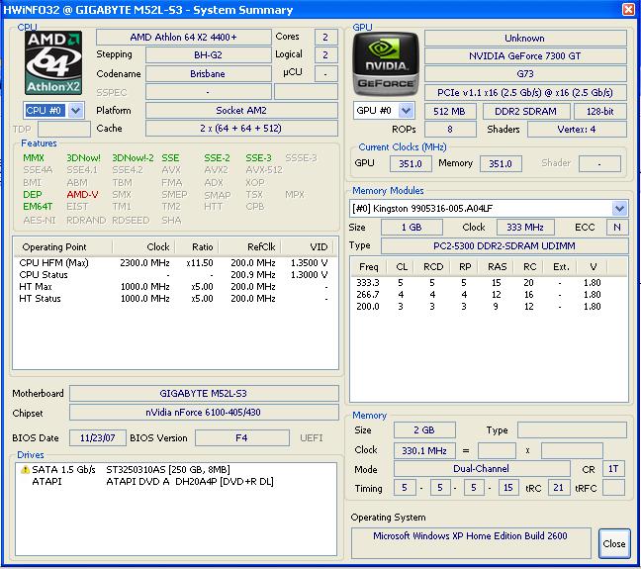The image size is (641, 569).
Task: Click the Brisbane codename field
Action: click(208, 73)
